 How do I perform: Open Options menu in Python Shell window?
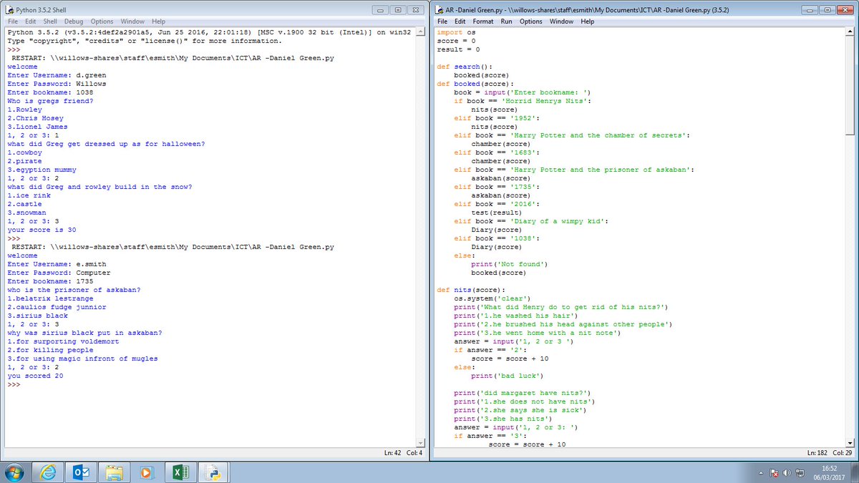tap(102, 21)
